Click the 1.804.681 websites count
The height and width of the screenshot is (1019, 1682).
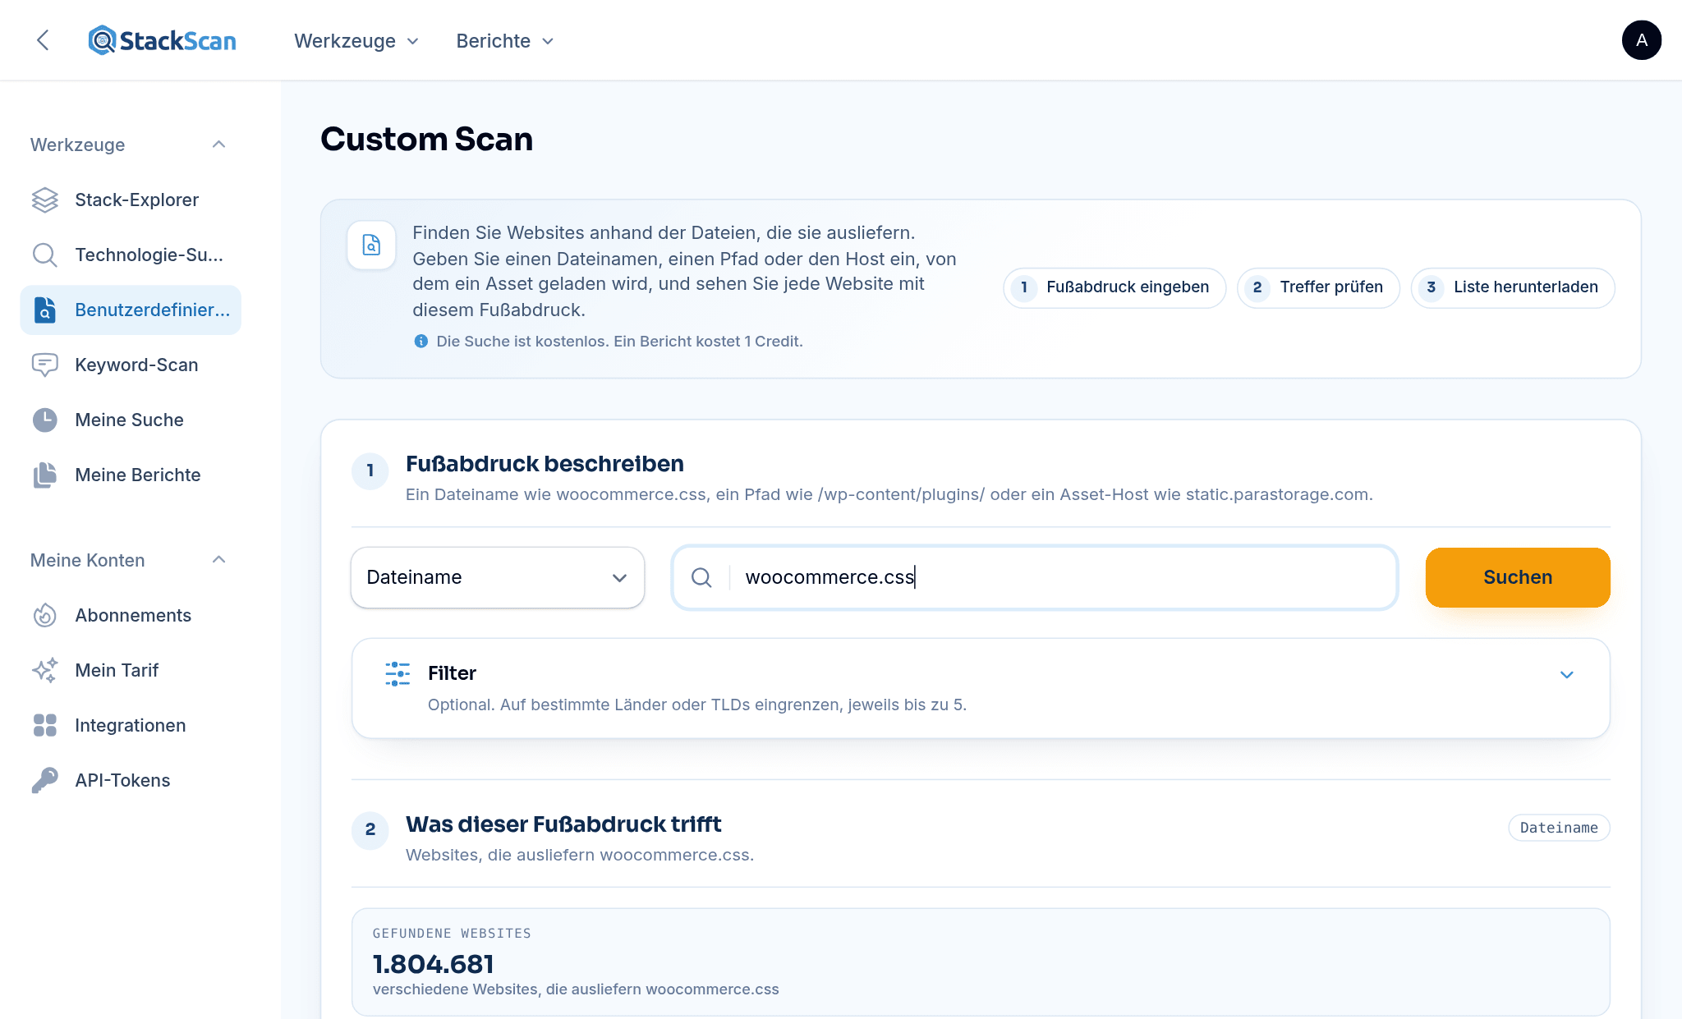(x=434, y=964)
